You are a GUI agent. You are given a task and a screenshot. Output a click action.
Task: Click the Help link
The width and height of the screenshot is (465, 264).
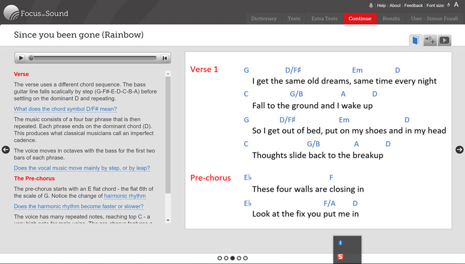381,5
